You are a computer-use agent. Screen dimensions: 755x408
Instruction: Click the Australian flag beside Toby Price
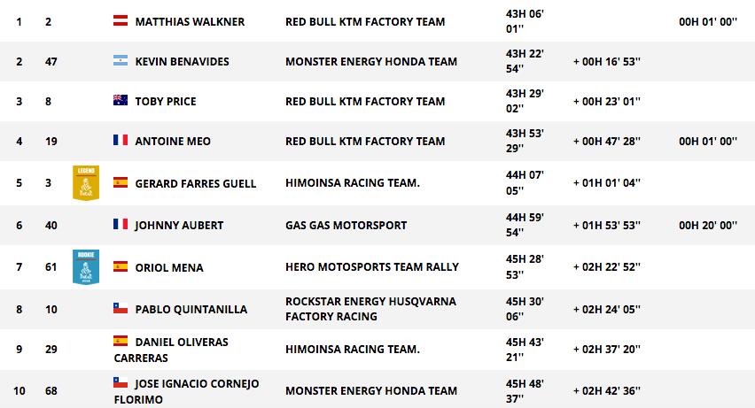(x=121, y=100)
